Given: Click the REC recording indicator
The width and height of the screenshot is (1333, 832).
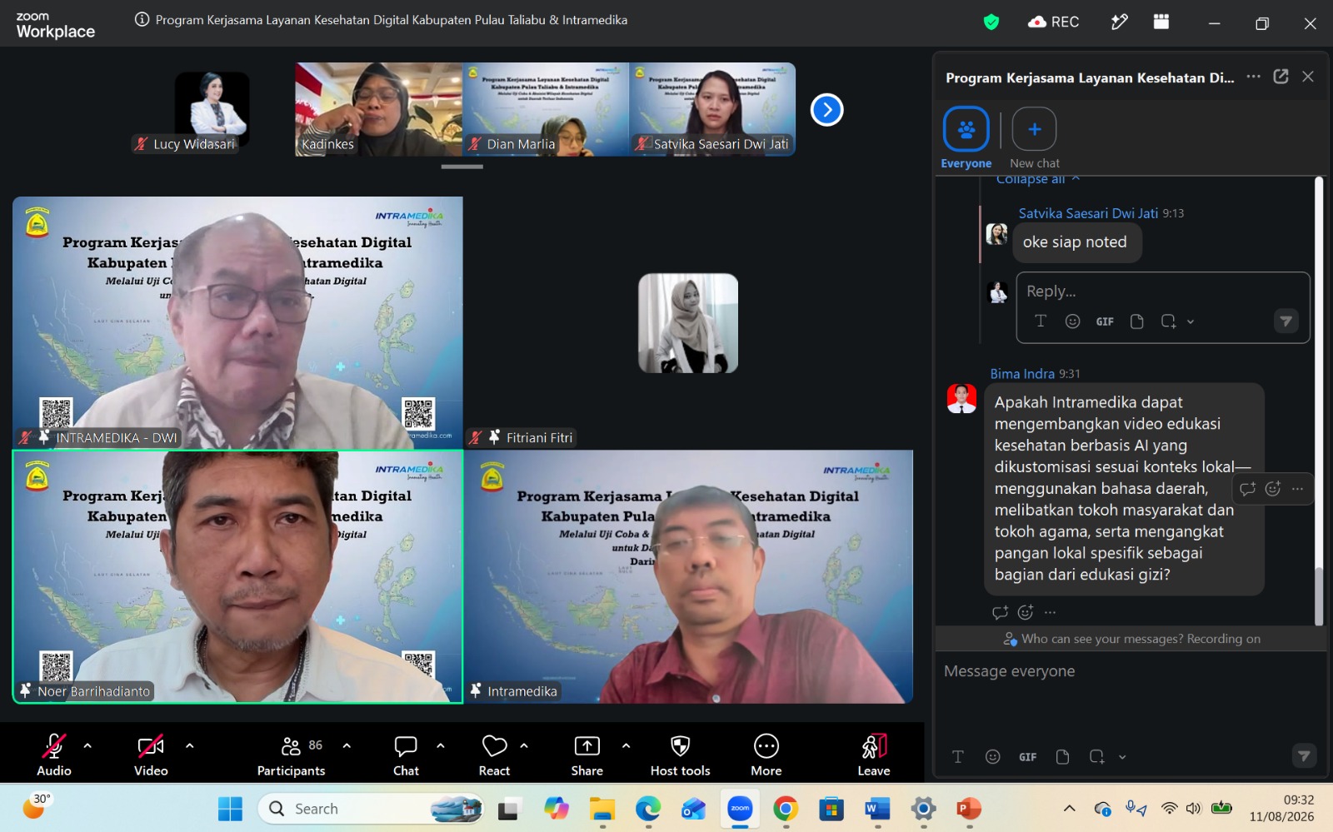Looking at the screenshot, I should point(1054,22).
